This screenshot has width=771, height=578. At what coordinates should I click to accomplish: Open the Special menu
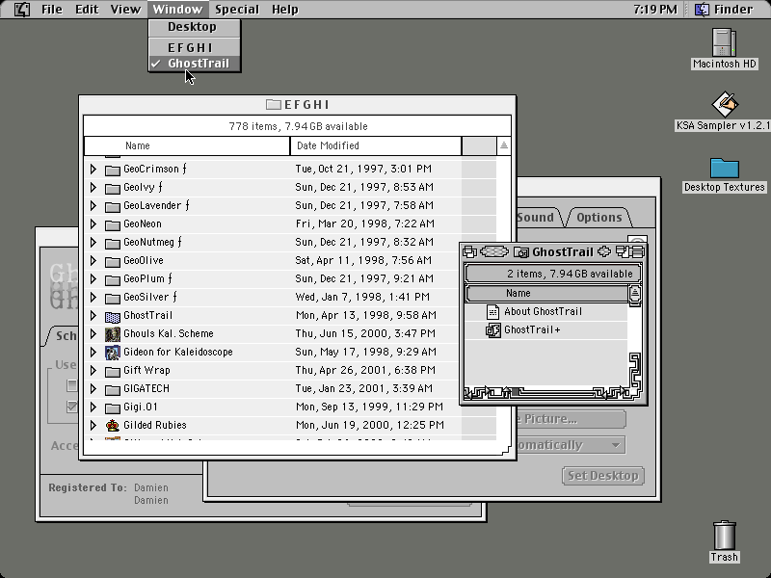pos(236,10)
